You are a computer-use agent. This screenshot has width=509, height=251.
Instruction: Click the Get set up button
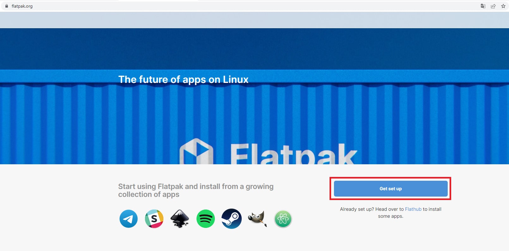click(391, 189)
